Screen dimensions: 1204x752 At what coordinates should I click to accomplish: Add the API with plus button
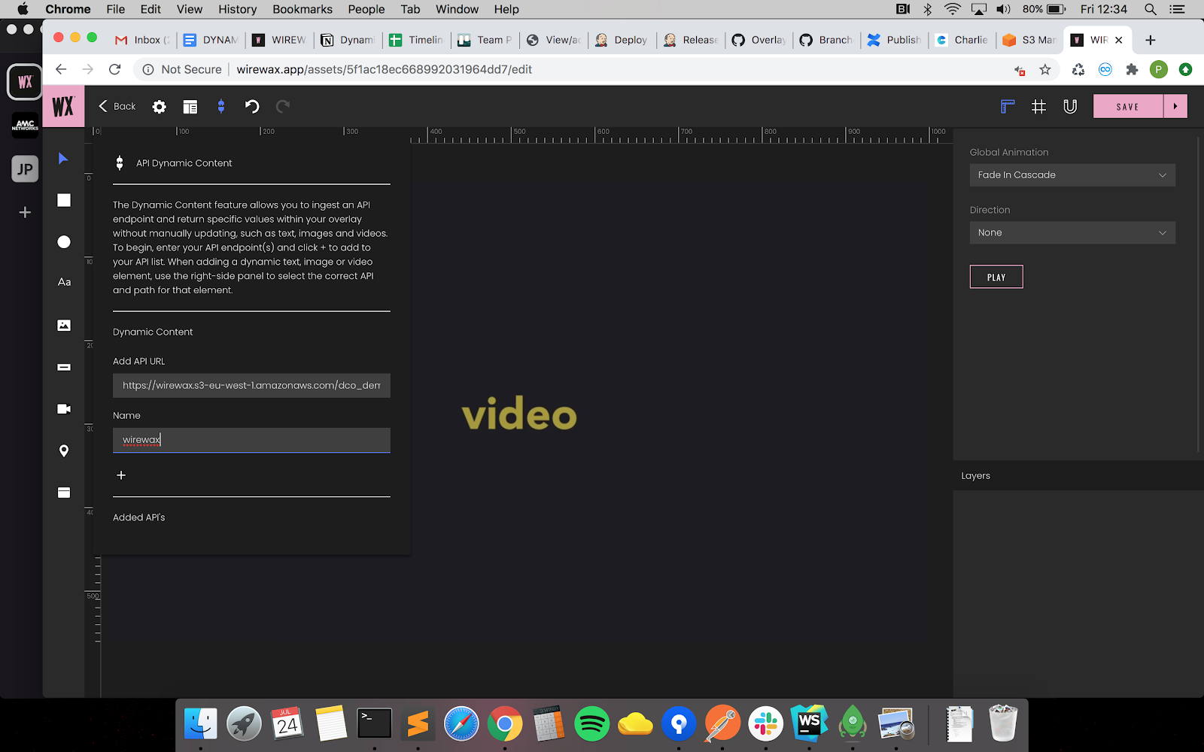click(121, 475)
